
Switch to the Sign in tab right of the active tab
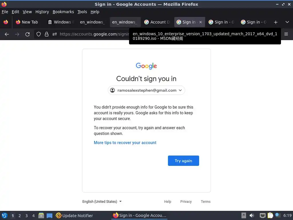221,22
